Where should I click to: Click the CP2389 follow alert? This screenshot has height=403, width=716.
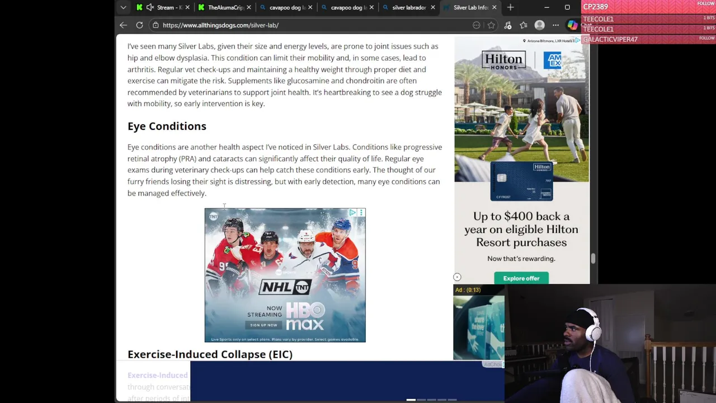tap(649, 7)
